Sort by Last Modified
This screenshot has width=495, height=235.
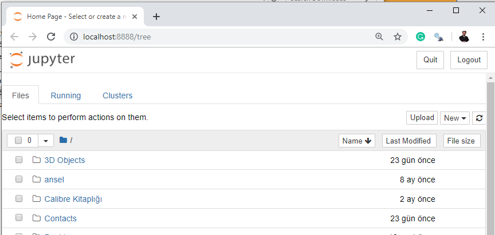click(x=409, y=141)
